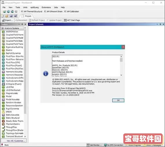Image resolution: width=165 pixels, height=147 pixels.
Task: Open the Job Monitor from status bar
Action: tap(94, 145)
